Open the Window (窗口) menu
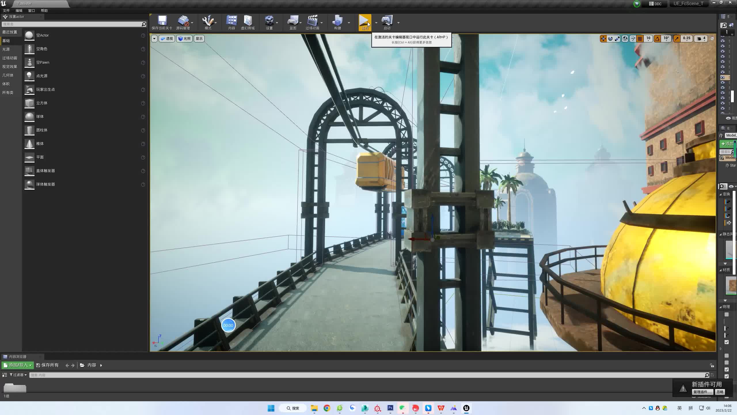The height and width of the screenshot is (415, 737). [31, 11]
